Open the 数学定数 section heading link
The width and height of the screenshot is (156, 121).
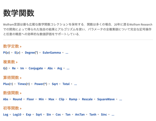click(x=12, y=46)
